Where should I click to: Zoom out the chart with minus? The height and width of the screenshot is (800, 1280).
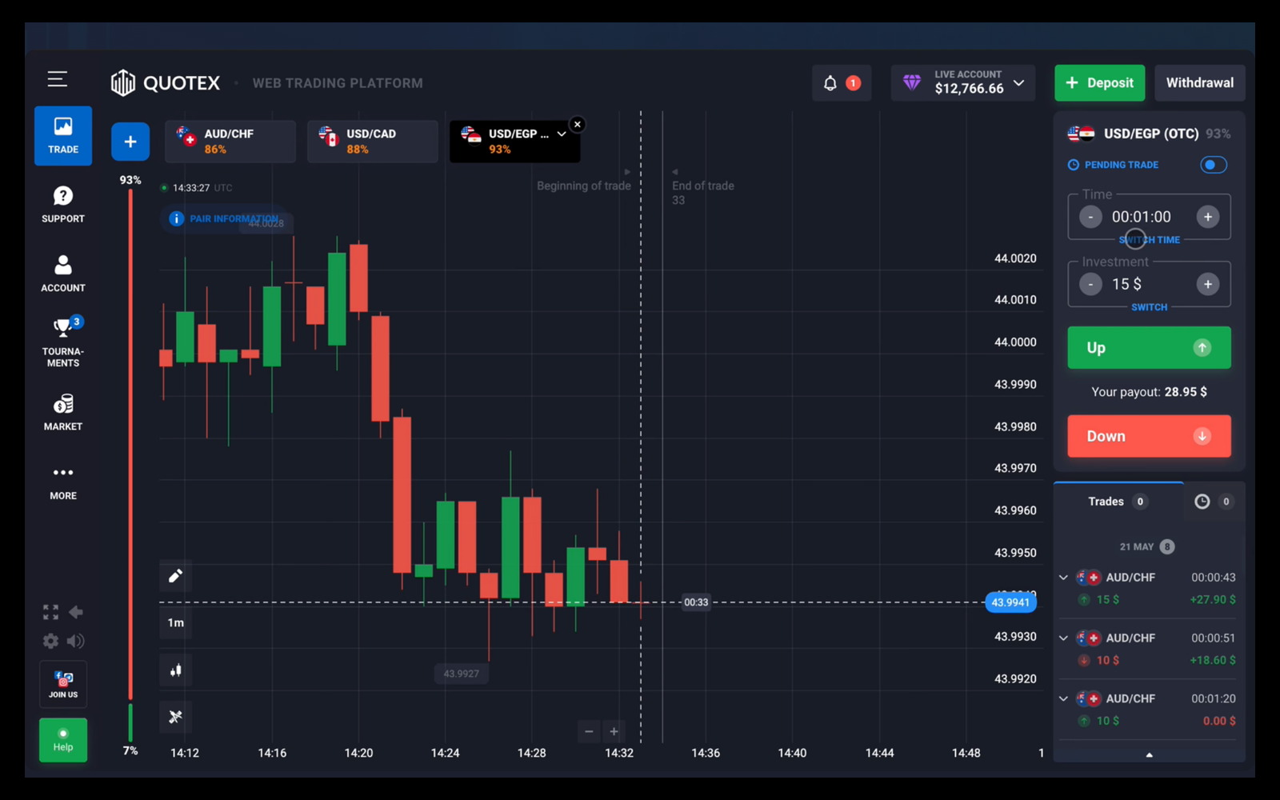[x=589, y=731]
